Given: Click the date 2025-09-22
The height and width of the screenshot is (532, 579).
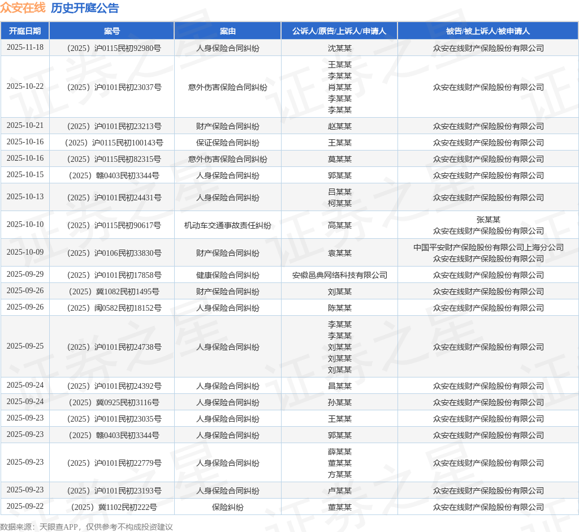Looking at the screenshot, I should point(25,506).
